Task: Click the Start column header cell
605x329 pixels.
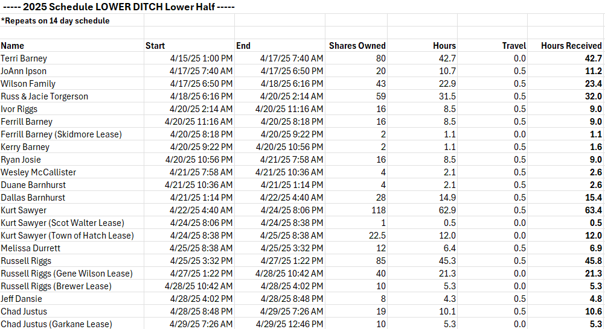Action: click(x=189, y=45)
